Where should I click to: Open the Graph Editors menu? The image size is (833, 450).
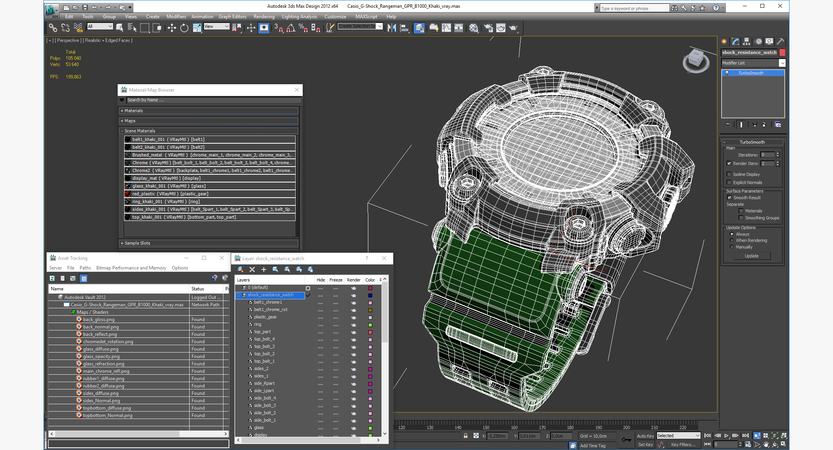[232, 17]
